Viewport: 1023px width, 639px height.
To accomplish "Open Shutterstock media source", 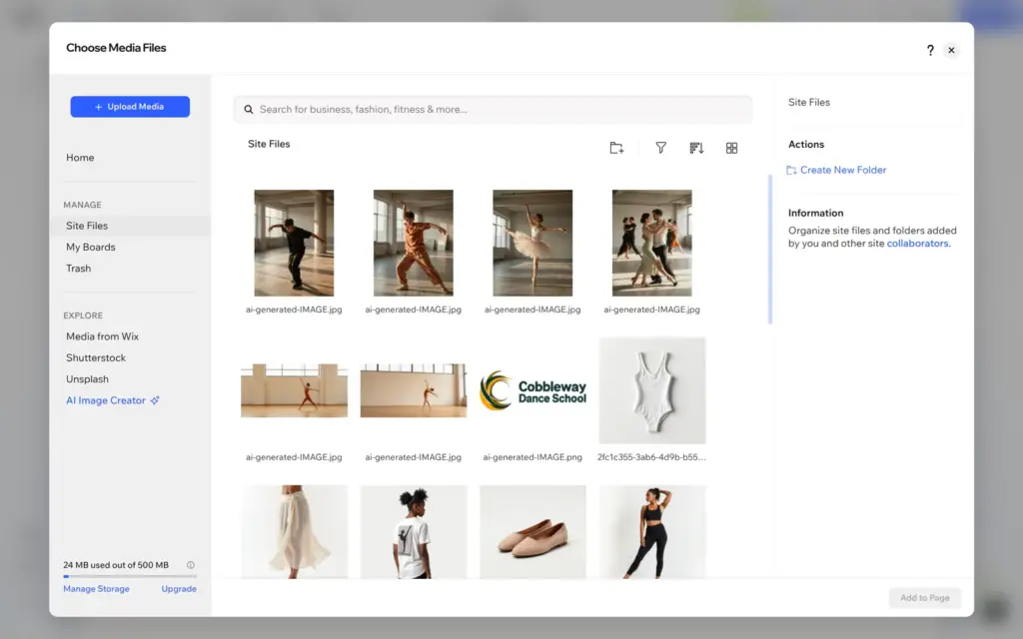I will (96, 358).
